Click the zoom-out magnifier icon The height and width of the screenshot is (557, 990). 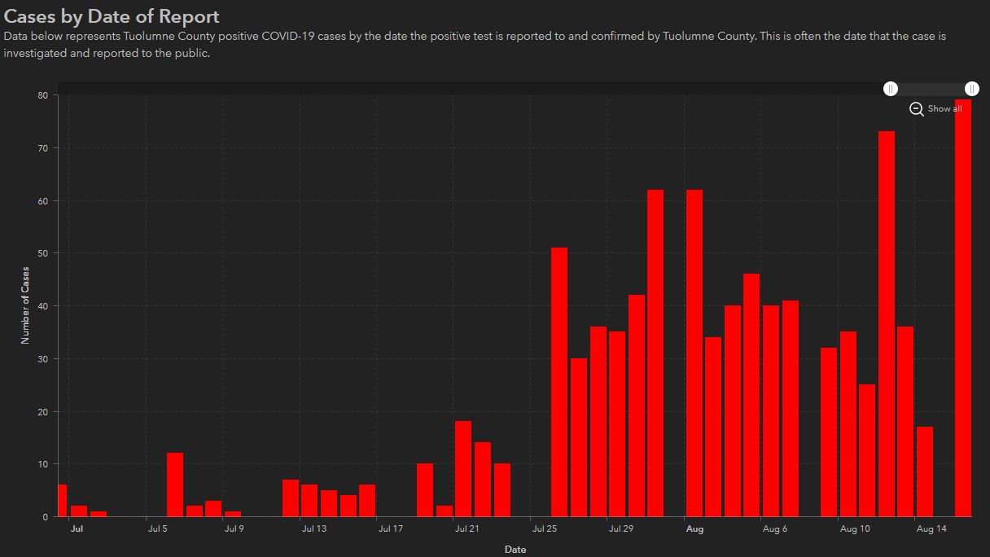[x=917, y=109]
